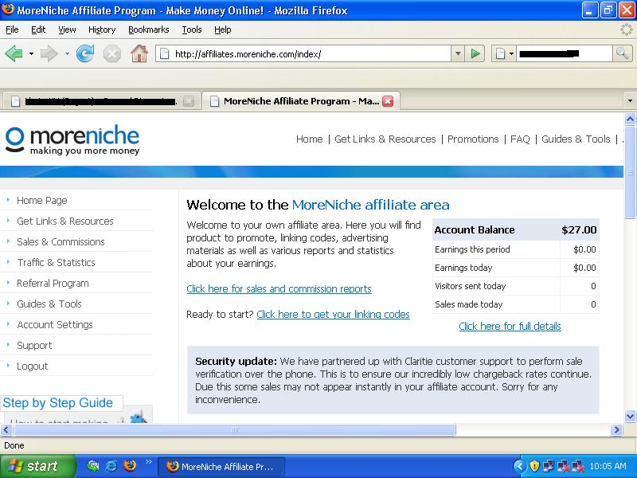This screenshot has height=478, width=637.
Task: Click the greyed Stop loading icon
Action: click(x=111, y=53)
